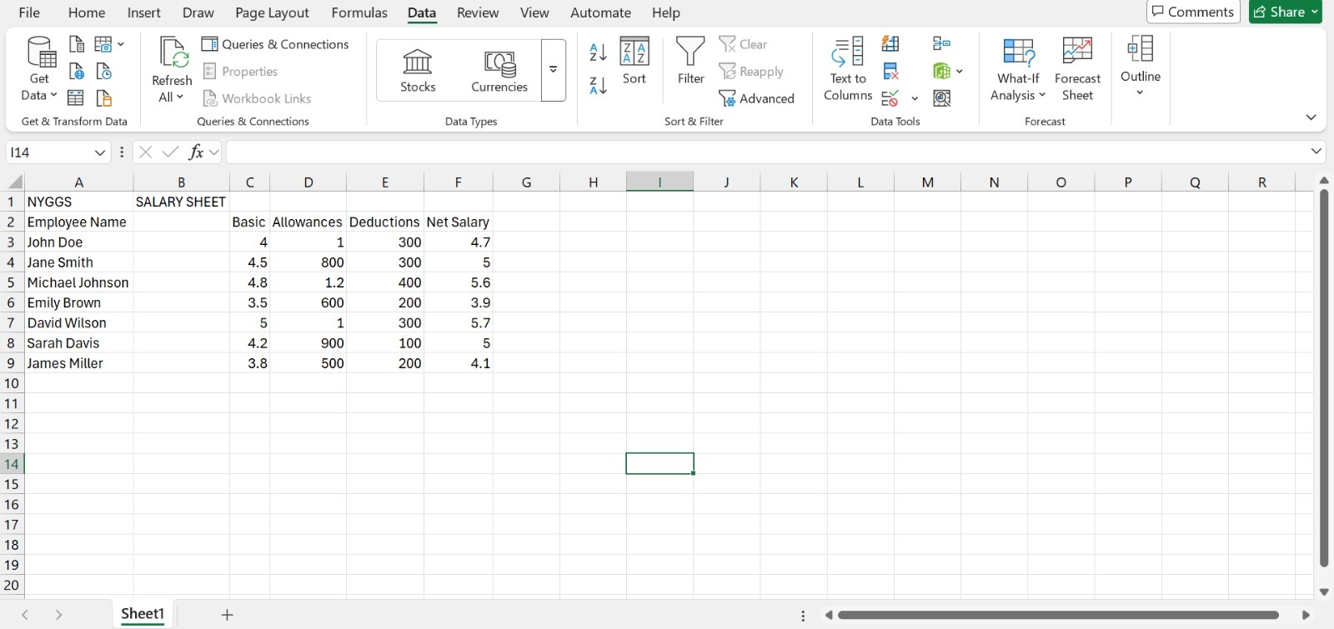Click the Share button
The width and height of the screenshot is (1334, 629).
(1286, 12)
